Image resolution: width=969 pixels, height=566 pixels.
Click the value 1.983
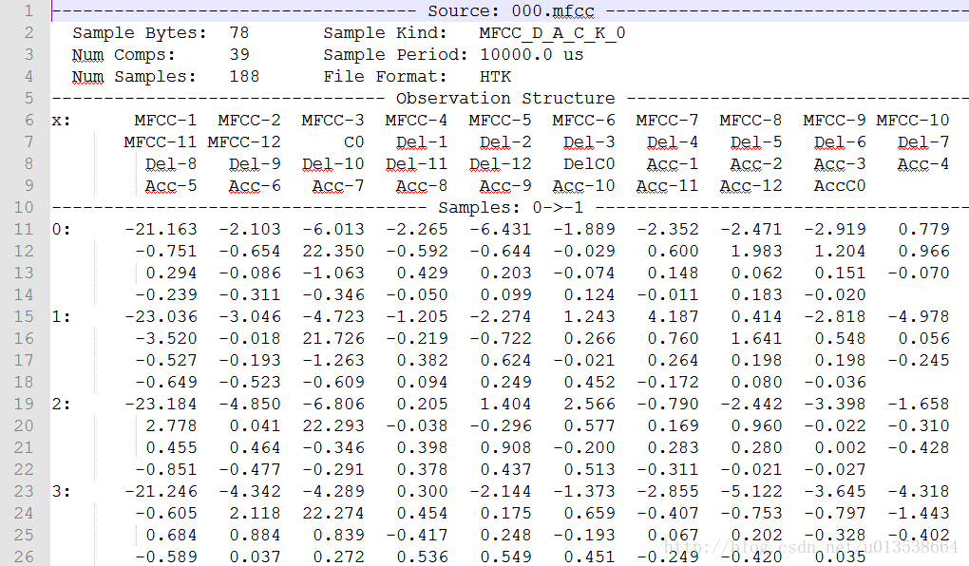[756, 252]
